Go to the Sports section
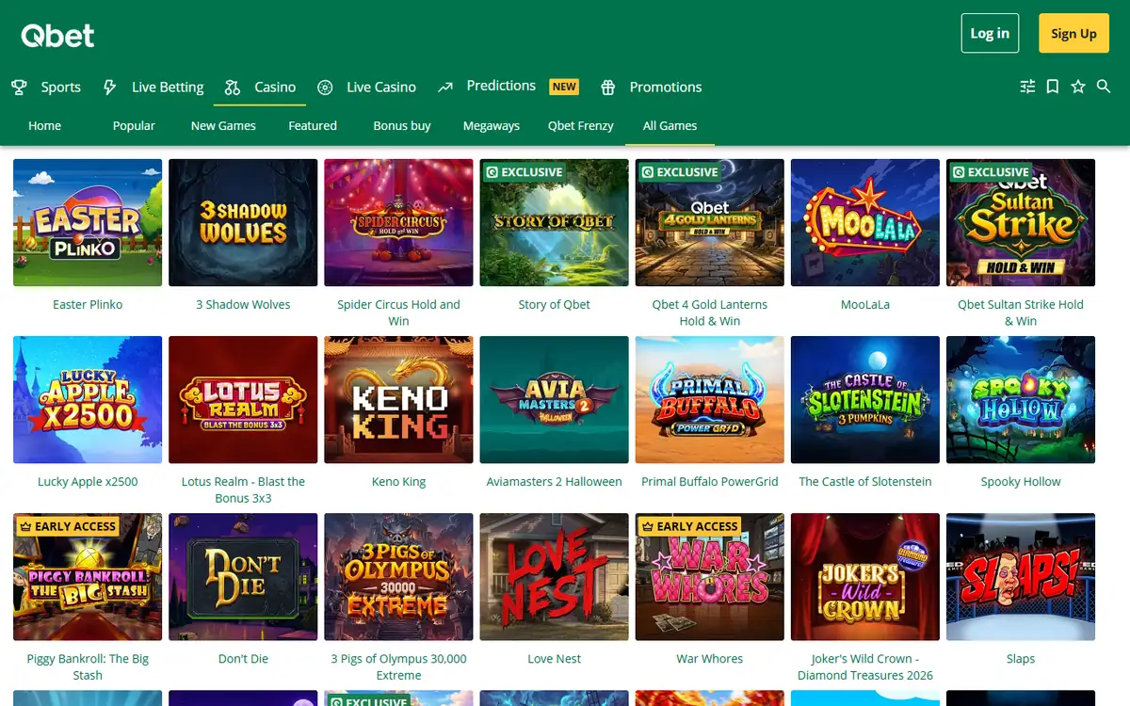1130x706 pixels. coord(61,88)
